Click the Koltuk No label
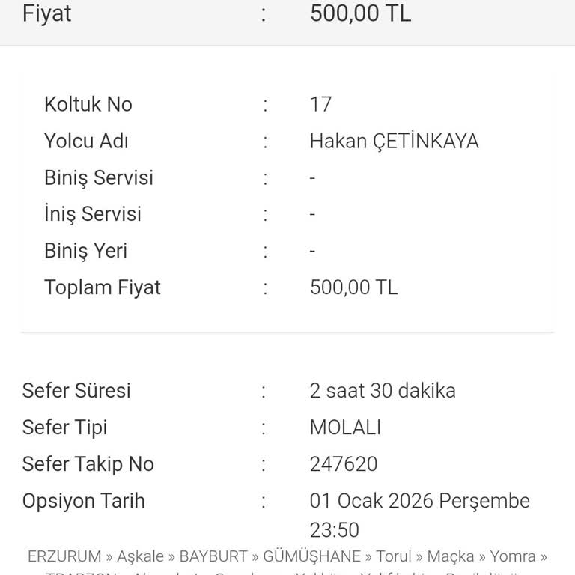575x575 pixels. [x=88, y=104]
